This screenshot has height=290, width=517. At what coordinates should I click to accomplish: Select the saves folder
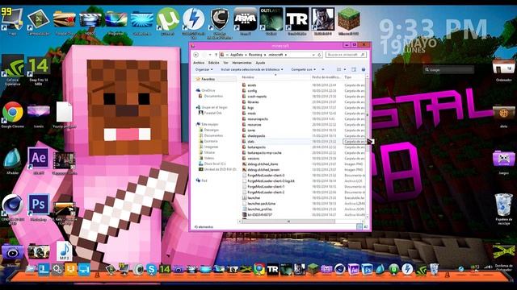point(251,130)
